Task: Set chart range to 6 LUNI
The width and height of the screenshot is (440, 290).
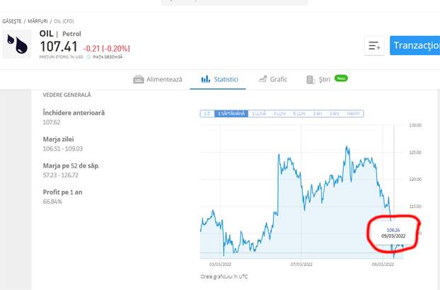Action: tap(299, 113)
